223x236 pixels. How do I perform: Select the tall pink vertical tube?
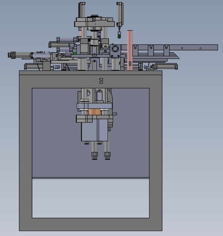coord(130,50)
